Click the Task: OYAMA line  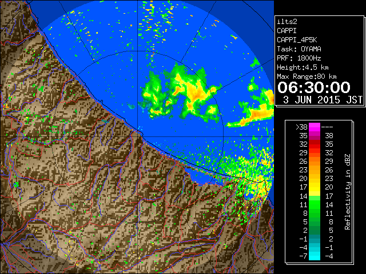point(299,49)
